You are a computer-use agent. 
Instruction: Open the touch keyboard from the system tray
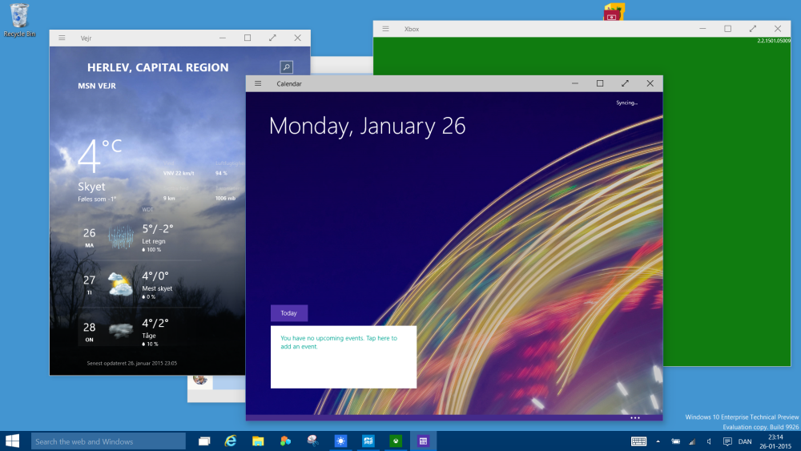click(638, 441)
